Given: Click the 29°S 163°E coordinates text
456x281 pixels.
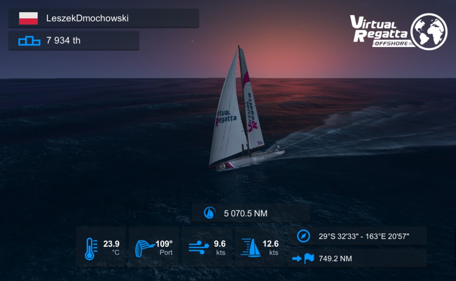Looking at the screenshot, I should 364,236.
